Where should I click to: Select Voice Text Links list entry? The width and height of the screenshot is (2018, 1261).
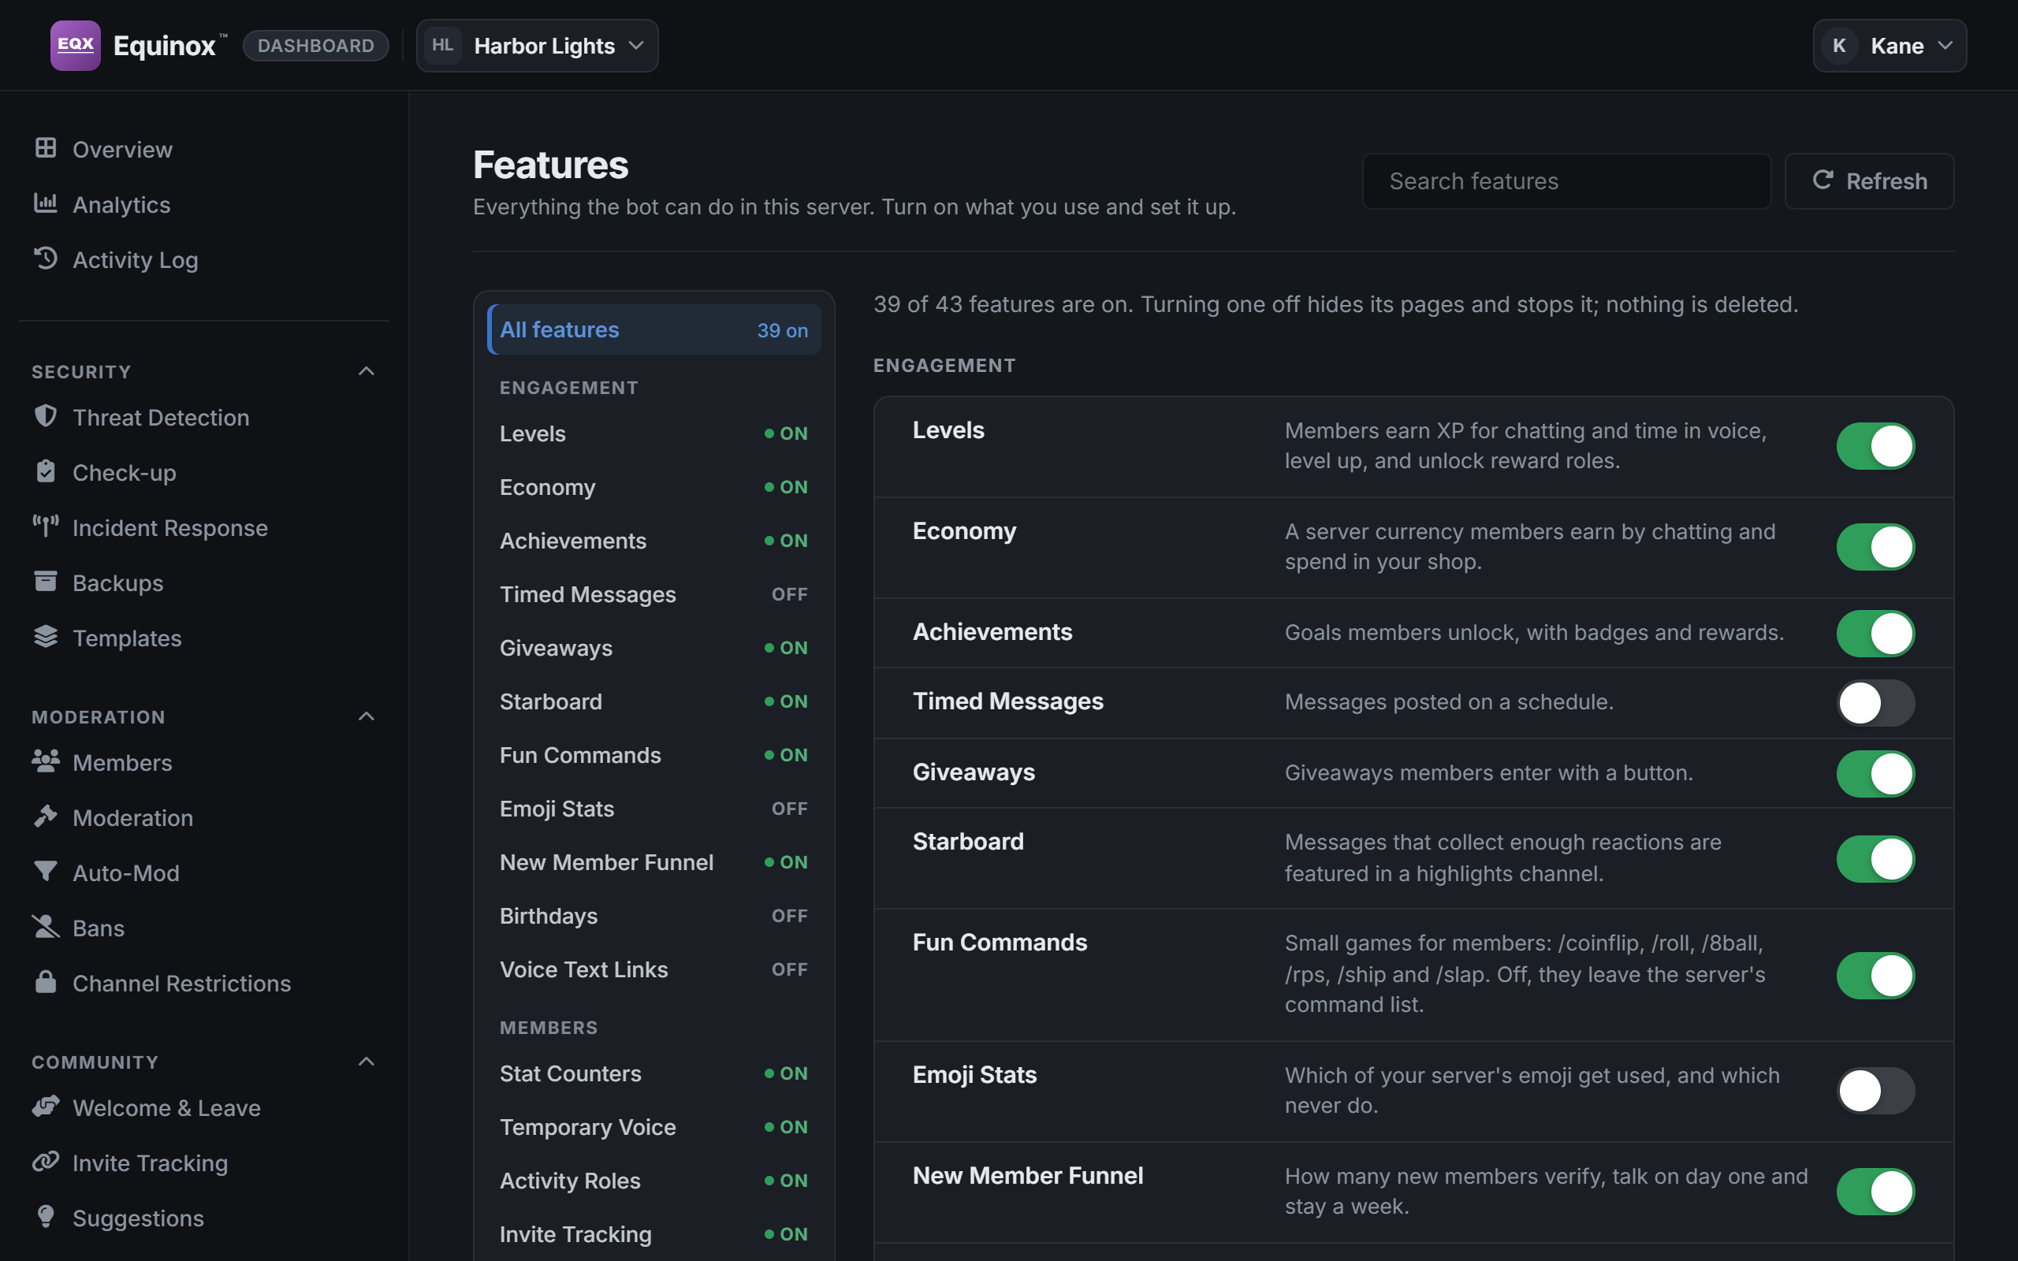point(654,969)
